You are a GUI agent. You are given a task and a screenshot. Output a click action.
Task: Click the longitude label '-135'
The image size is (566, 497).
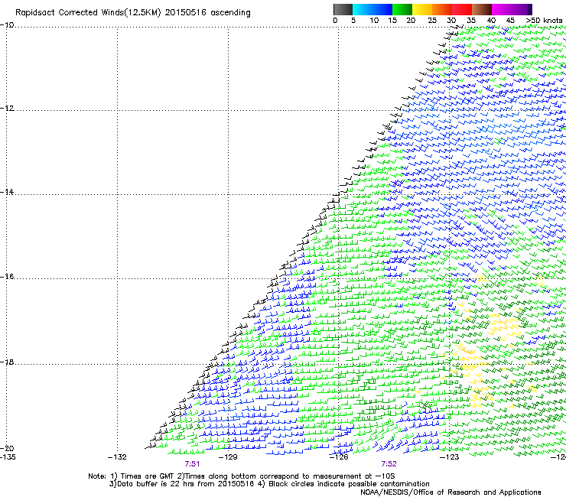[x=8, y=457]
